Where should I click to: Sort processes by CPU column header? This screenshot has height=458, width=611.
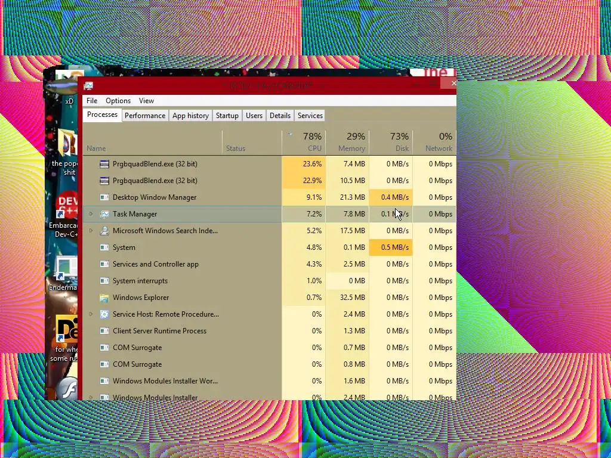coord(304,143)
